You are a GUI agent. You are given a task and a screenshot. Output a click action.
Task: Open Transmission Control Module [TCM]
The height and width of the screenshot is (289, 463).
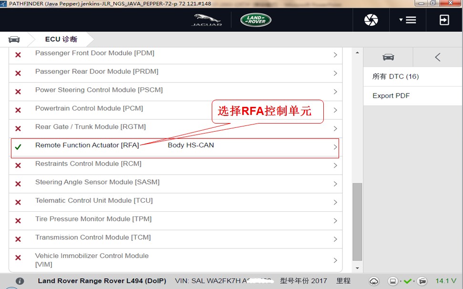pyautogui.click(x=175, y=239)
